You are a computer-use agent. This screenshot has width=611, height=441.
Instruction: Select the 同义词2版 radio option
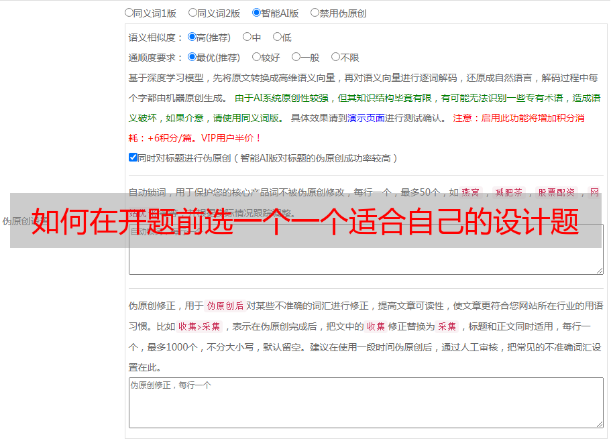(192, 13)
